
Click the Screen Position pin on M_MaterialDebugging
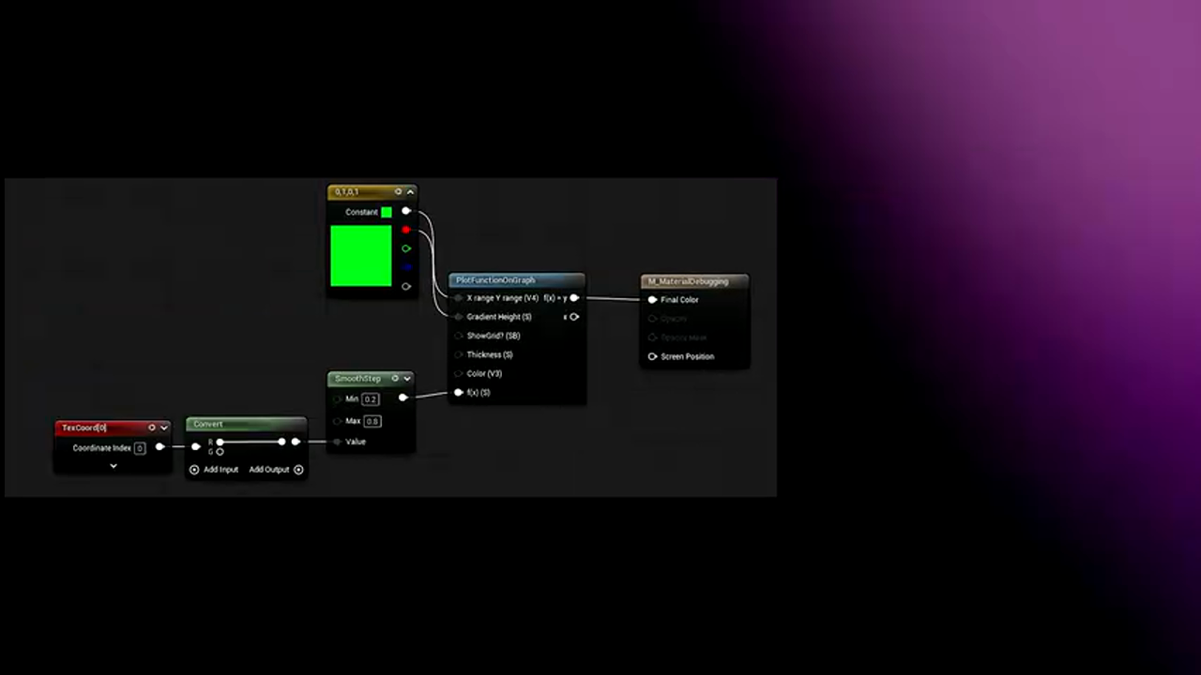653,356
